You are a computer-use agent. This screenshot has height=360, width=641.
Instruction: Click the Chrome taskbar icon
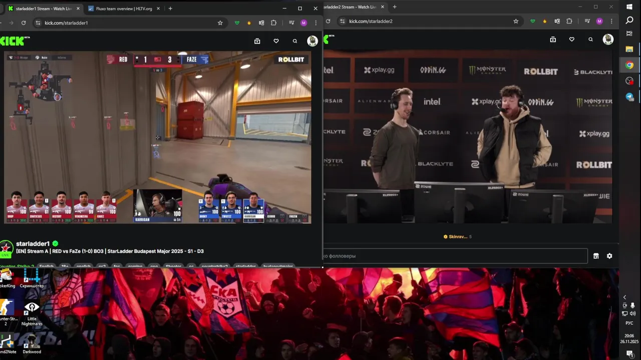click(629, 65)
